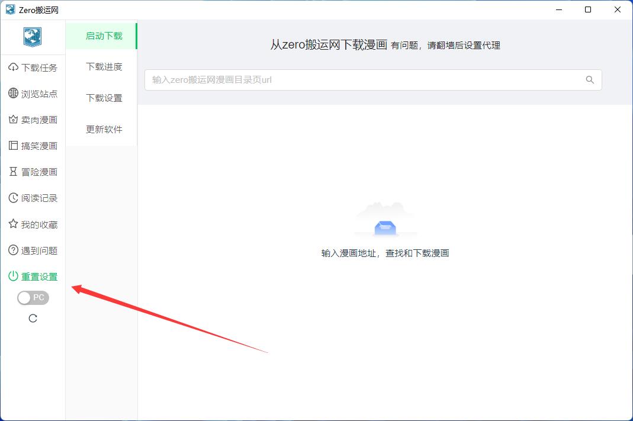Click the 遇到问题 question mark icon
Image resolution: width=633 pixels, height=421 pixels.
point(12,250)
